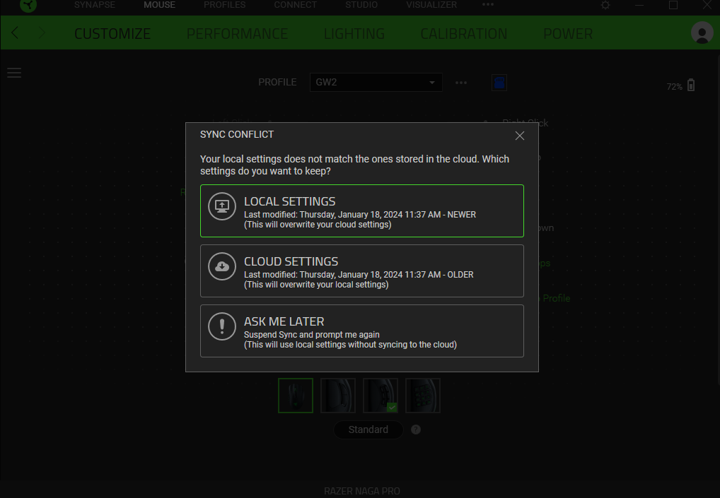Viewport: 720px width, 498px height.
Task: Click the battery status icon
Action: point(691,85)
